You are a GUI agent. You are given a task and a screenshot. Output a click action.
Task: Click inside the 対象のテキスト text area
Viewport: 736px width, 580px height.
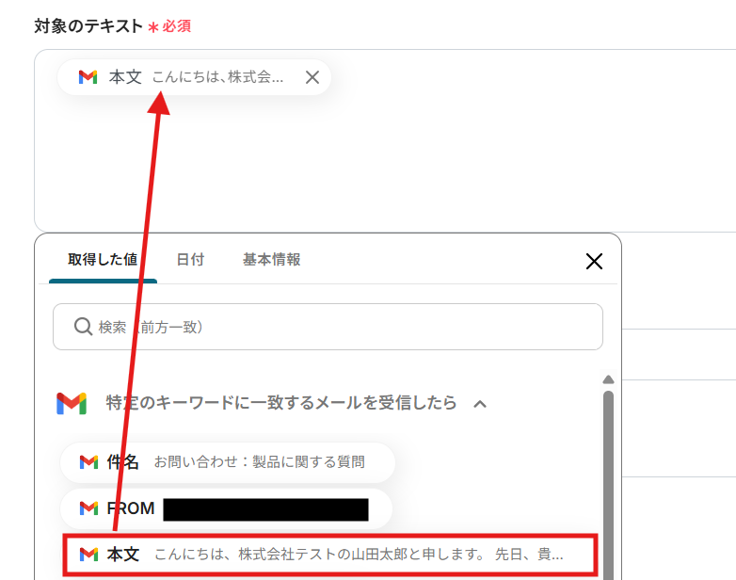pyautogui.click(x=385, y=140)
